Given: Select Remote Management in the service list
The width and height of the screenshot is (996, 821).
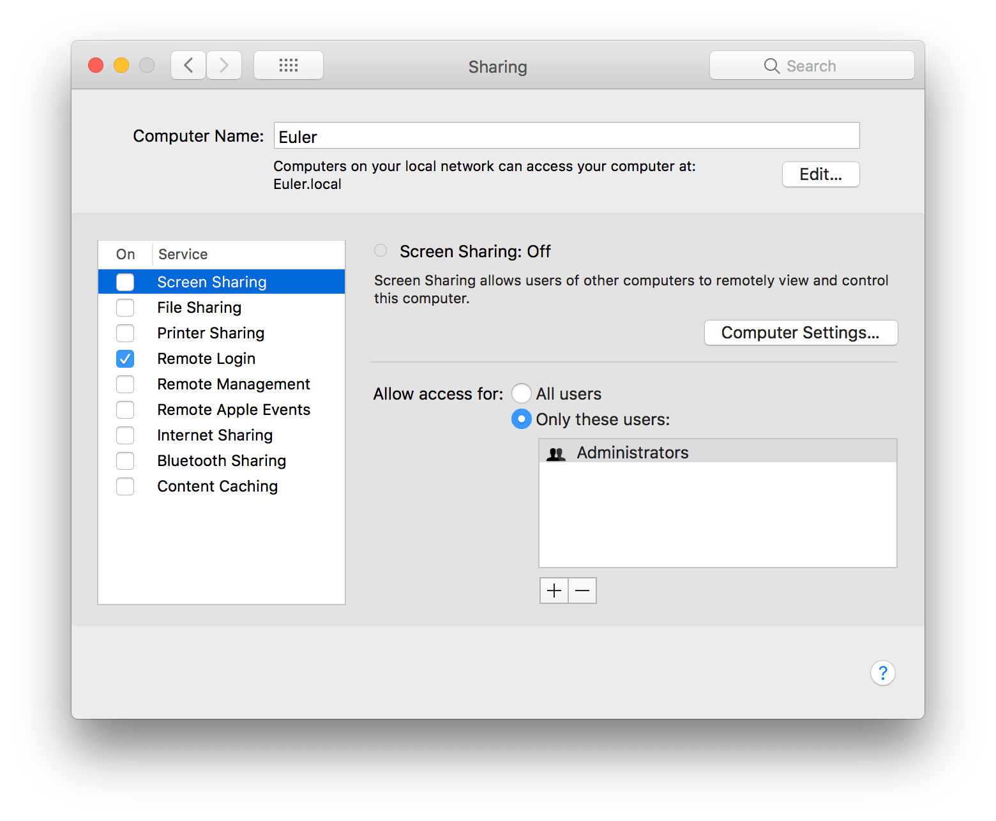Looking at the screenshot, I should (233, 384).
